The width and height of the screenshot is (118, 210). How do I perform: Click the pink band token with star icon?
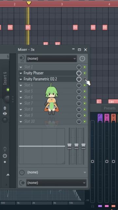point(107,118)
